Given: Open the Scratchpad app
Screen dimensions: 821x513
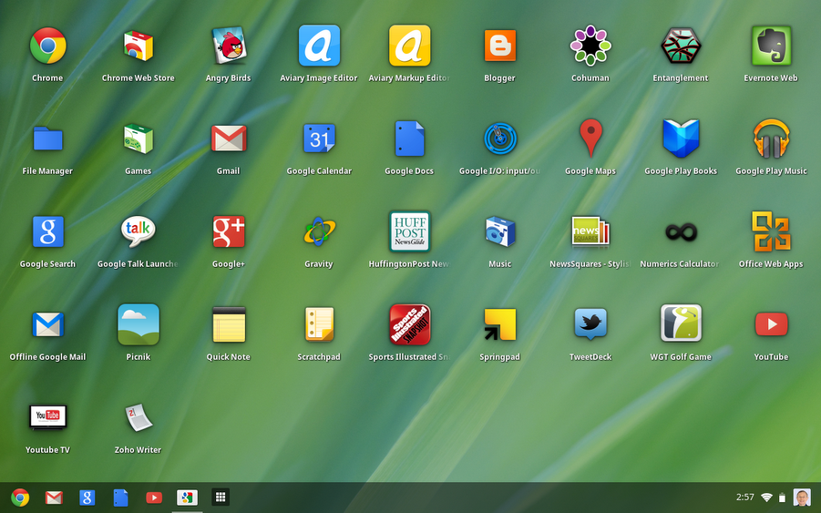Looking at the screenshot, I should (x=319, y=324).
